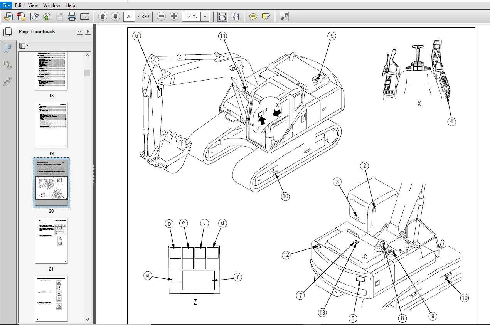
Task: Click the Open file icon in toolbar
Action: click(x=8, y=17)
